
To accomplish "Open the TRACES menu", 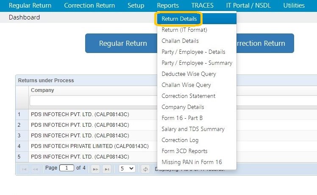I will [x=202, y=6].
